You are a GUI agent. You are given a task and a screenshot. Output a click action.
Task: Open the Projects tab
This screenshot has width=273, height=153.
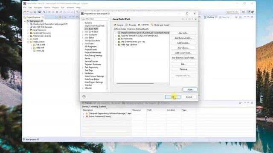[131, 25]
